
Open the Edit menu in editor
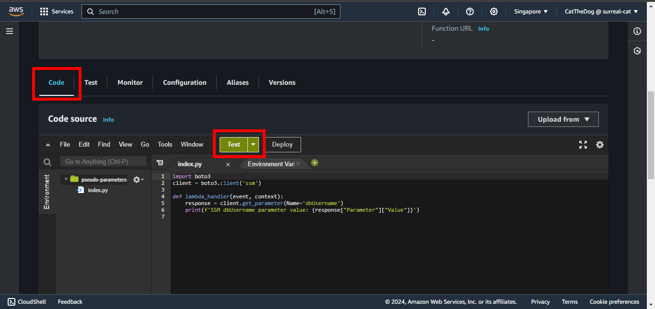[x=84, y=144]
